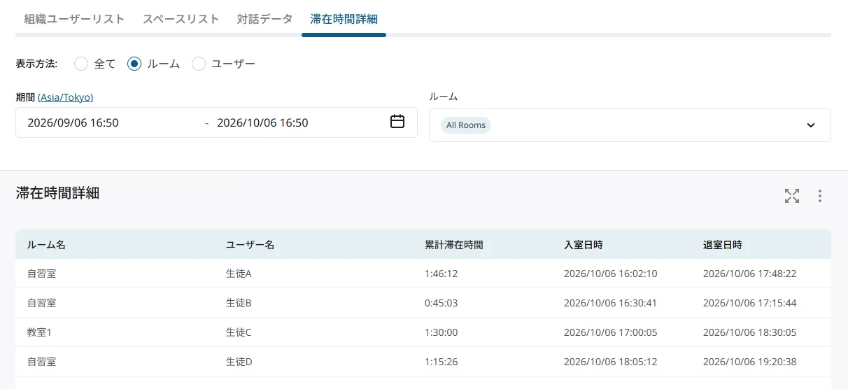The height and width of the screenshot is (389, 848).
Task: Sort by ルーム名 column header
Action: point(46,245)
